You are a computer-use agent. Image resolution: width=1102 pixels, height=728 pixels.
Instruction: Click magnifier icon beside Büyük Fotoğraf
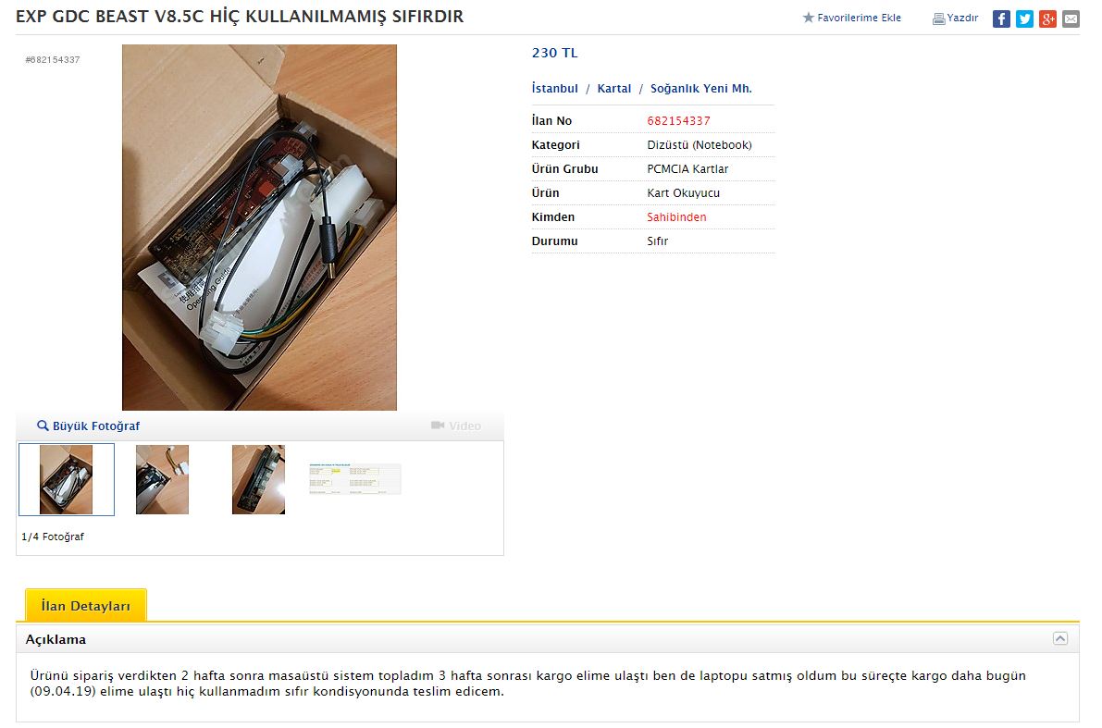point(43,426)
